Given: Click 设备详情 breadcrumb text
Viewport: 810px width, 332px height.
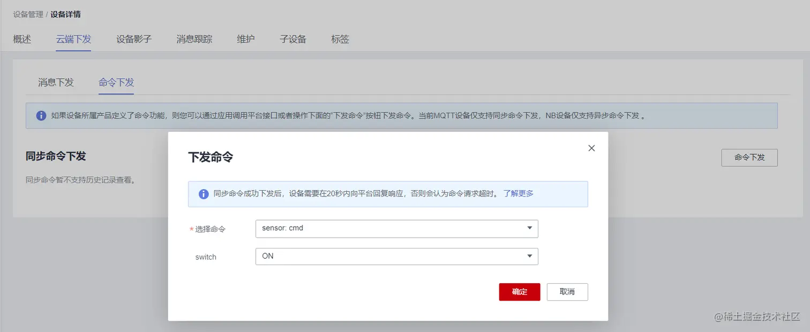Looking at the screenshot, I should click(66, 14).
